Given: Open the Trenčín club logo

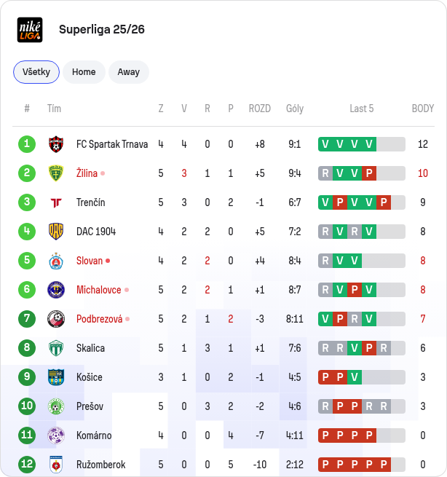Looking at the screenshot, I should click(56, 202).
